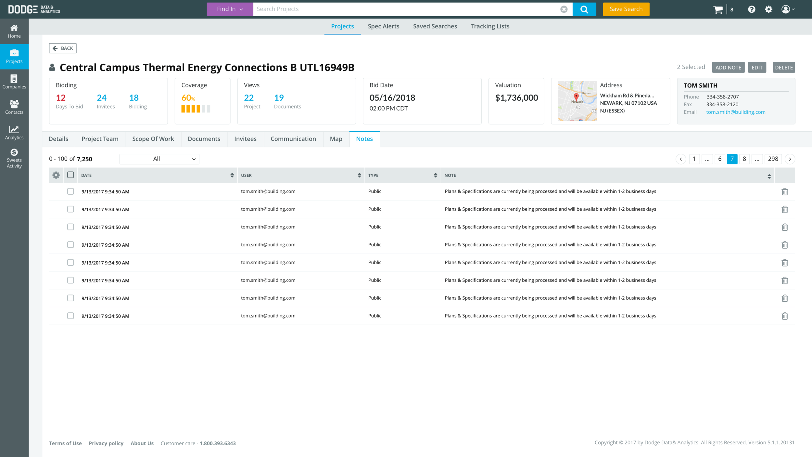Delete the first note using trash icon
The width and height of the screenshot is (812, 457).
click(x=785, y=192)
